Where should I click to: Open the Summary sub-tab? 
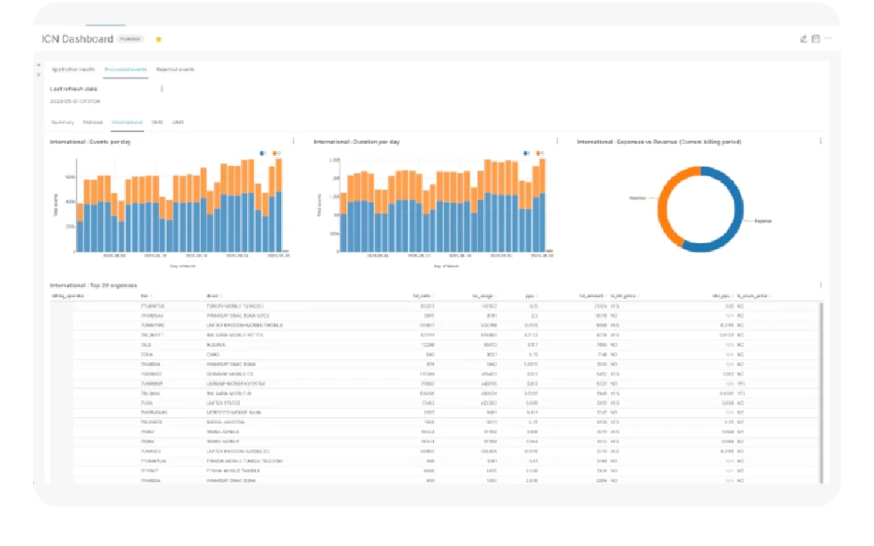coord(62,122)
